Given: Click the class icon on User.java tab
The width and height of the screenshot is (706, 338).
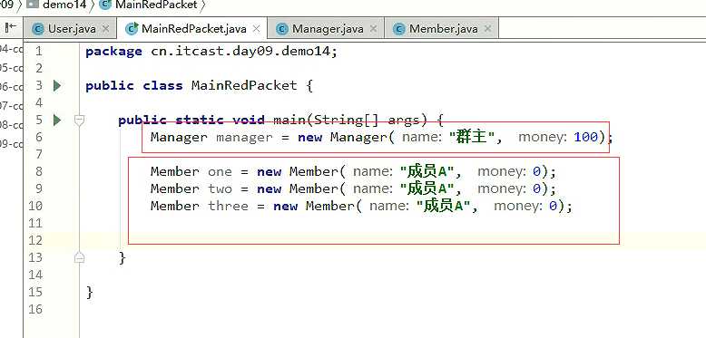Looking at the screenshot, I should tap(39, 29).
